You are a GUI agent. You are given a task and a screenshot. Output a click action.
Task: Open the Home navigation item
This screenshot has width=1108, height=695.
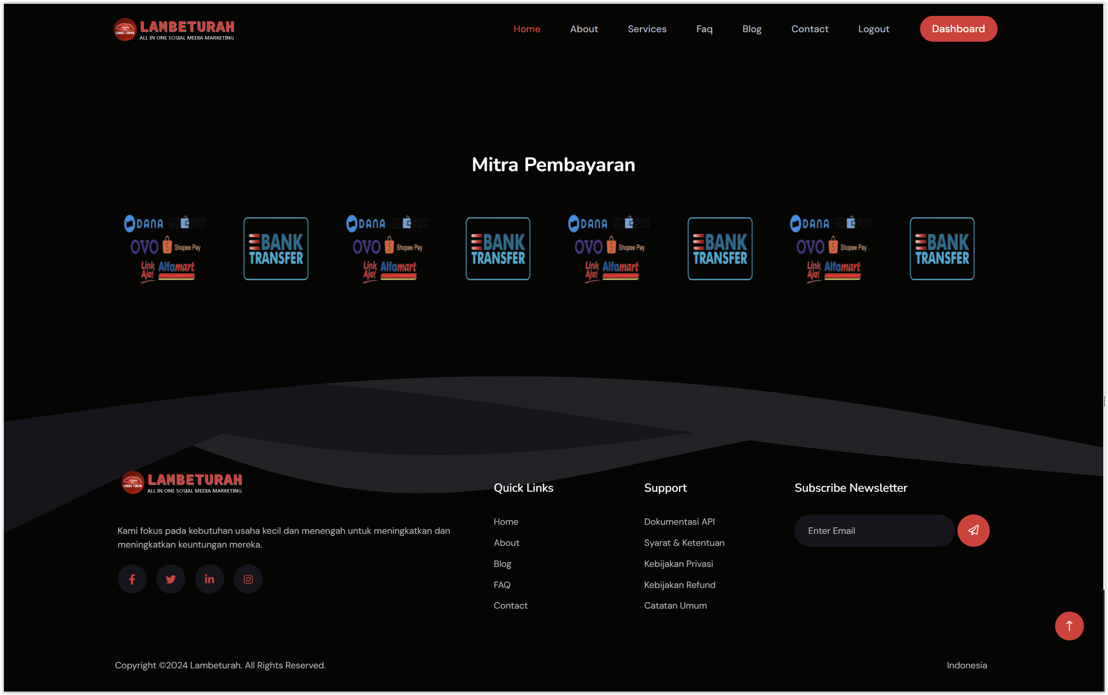point(527,28)
